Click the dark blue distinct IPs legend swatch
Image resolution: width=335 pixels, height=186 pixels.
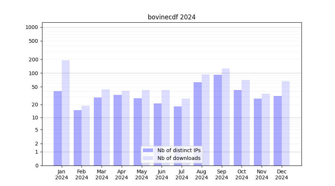[148, 150]
